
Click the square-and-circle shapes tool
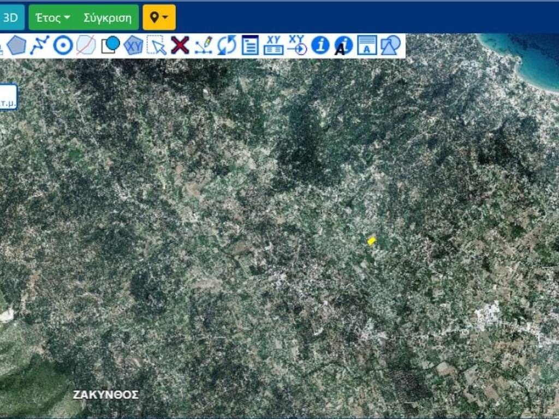coord(110,45)
